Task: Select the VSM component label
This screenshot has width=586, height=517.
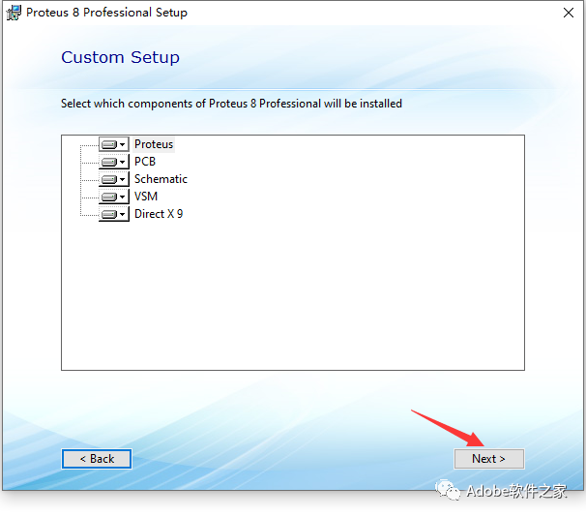Action: click(146, 197)
